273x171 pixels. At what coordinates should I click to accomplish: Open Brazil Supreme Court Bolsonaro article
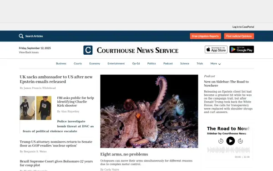point(56,163)
